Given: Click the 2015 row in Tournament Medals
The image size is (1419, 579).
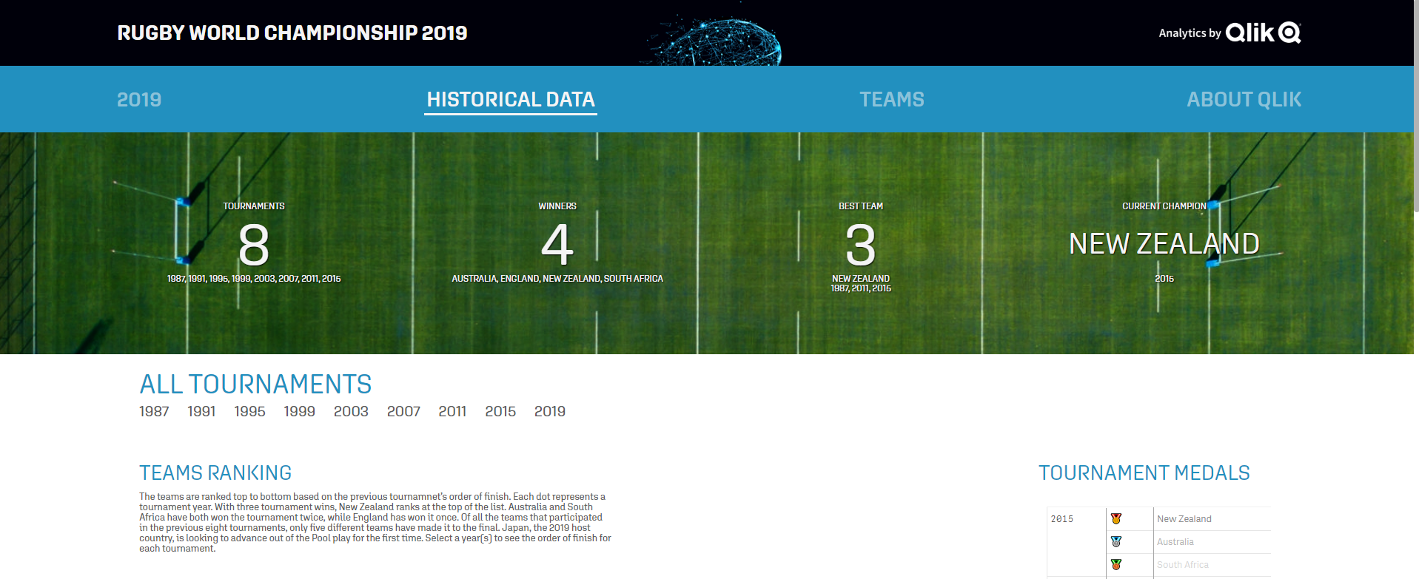Looking at the screenshot, I should 1062,519.
